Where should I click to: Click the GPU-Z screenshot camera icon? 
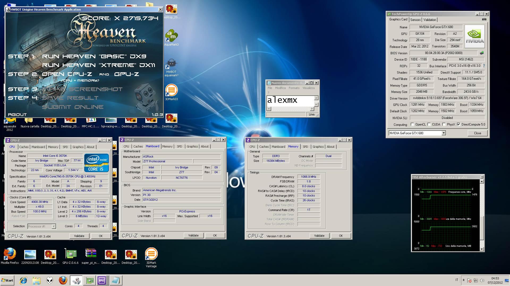pyautogui.click(x=484, y=19)
